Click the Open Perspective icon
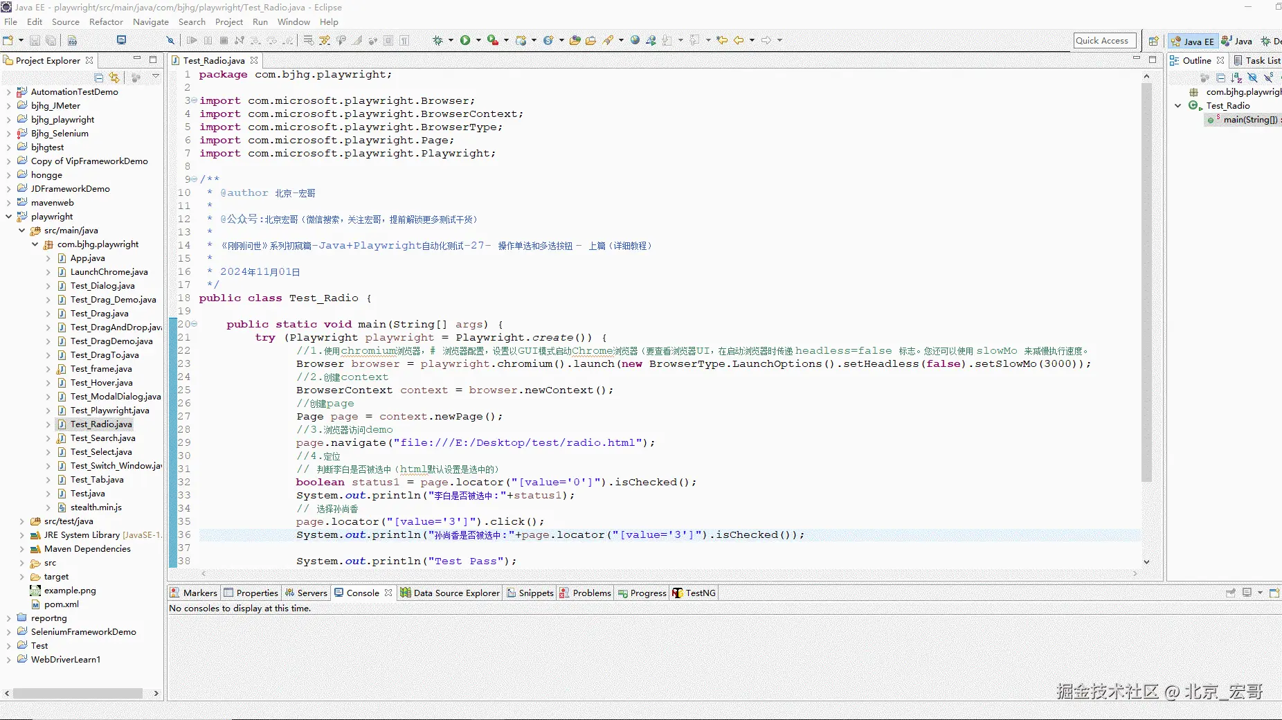The image size is (1282, 720). tap(1153, 41)
